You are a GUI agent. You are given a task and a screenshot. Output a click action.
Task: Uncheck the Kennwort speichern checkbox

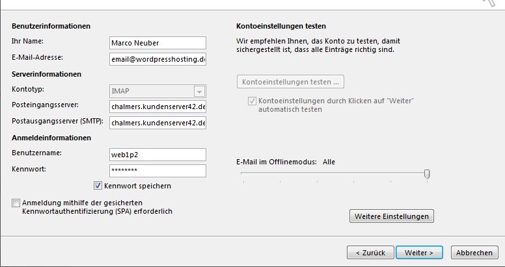coord(98,186)
